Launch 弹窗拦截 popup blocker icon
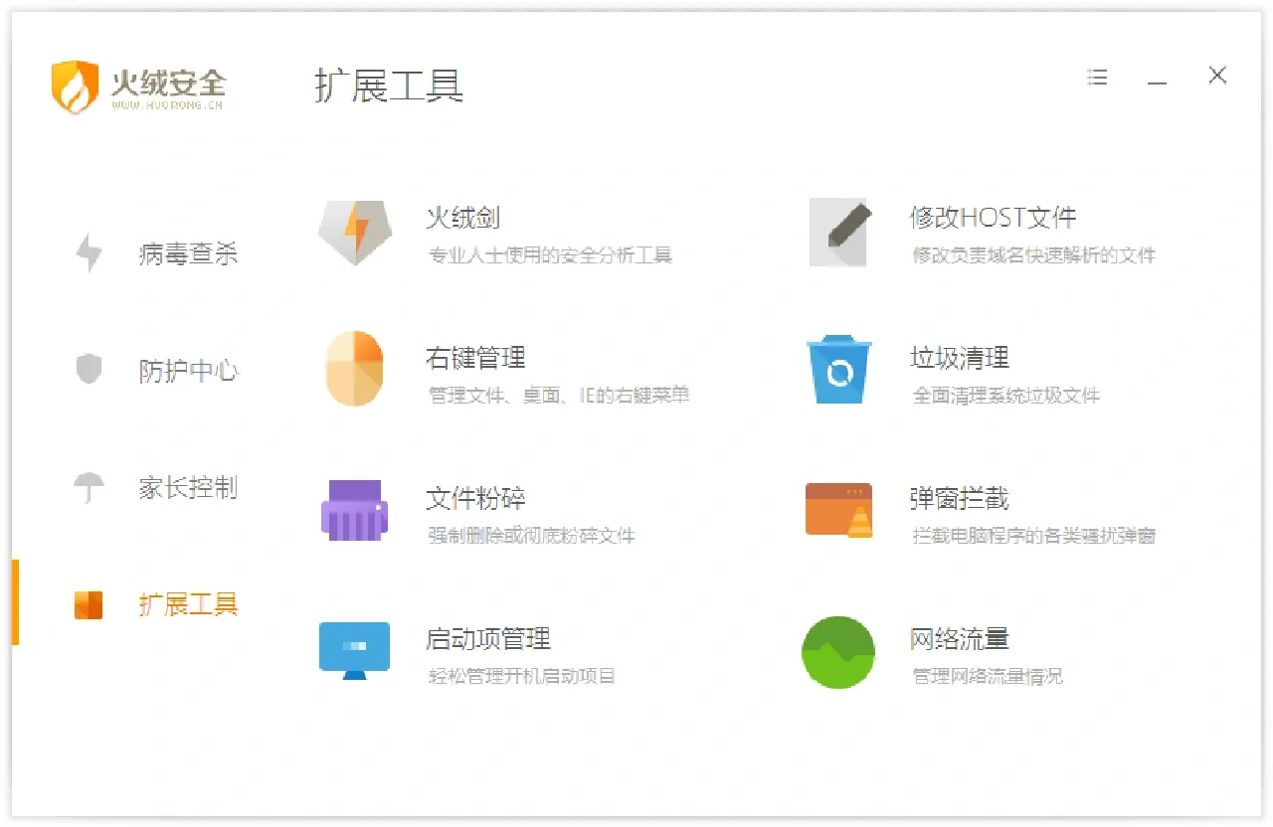 pyautogui.click(x=838, y=510)
